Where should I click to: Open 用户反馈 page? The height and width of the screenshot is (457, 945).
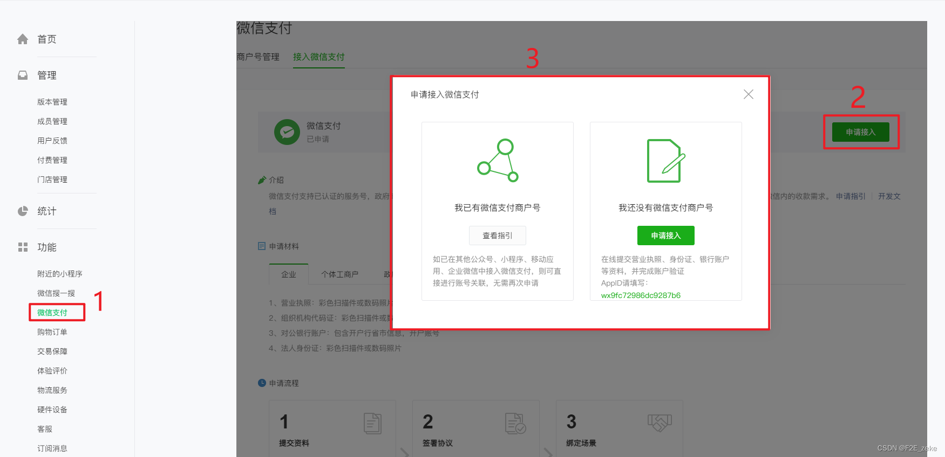(x=52, y=141)
